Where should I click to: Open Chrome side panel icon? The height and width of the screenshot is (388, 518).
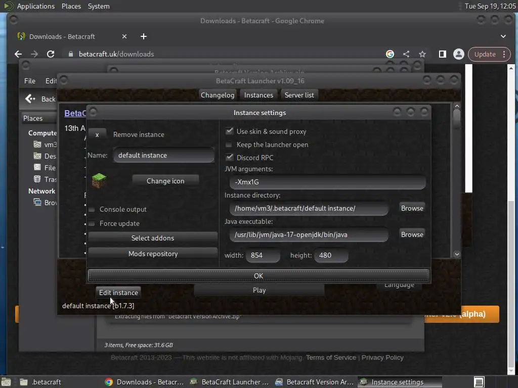pos(442,54)
